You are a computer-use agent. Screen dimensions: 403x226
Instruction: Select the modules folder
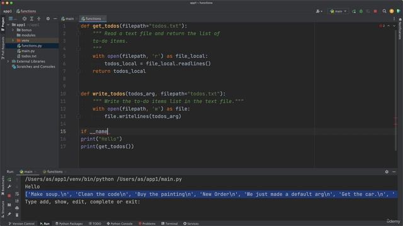pyautogui.click(x=26, y=35)
